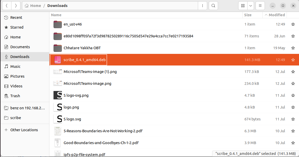Select 5-Reasons-Boundaries-Are-Not-Working-2.pdf file
The height and width of the screenshot is (157, 299).
coord(103,131)
